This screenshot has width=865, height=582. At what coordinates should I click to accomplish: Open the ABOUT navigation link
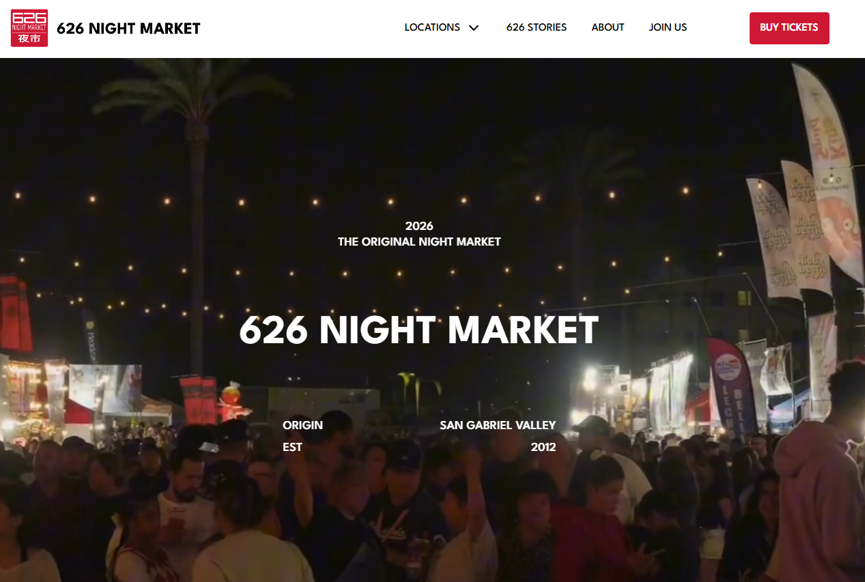pyautogui.click(x=608, y=27)
